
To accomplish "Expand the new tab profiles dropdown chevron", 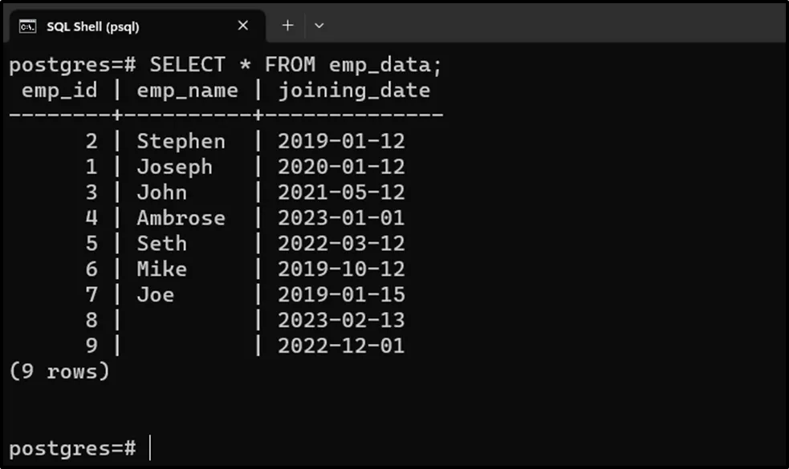I will [x=319, y=26].
